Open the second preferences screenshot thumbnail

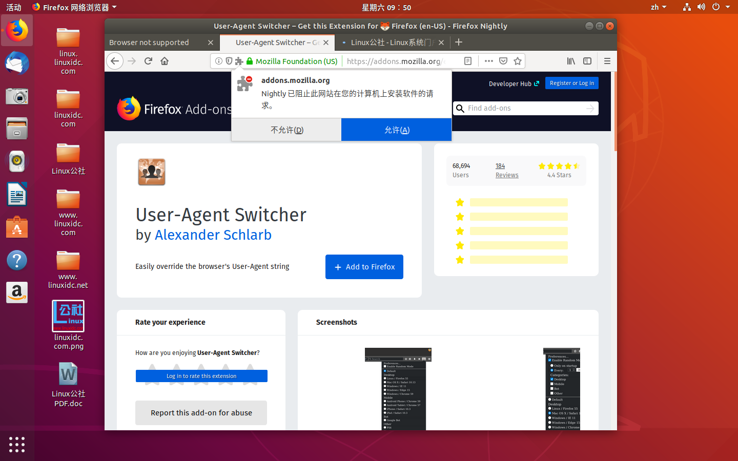pos(562,389)
